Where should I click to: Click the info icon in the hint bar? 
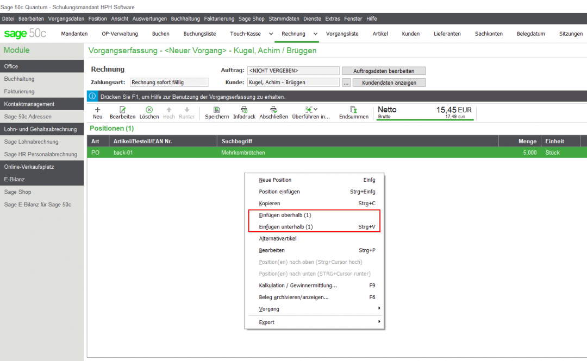[91, 97]
